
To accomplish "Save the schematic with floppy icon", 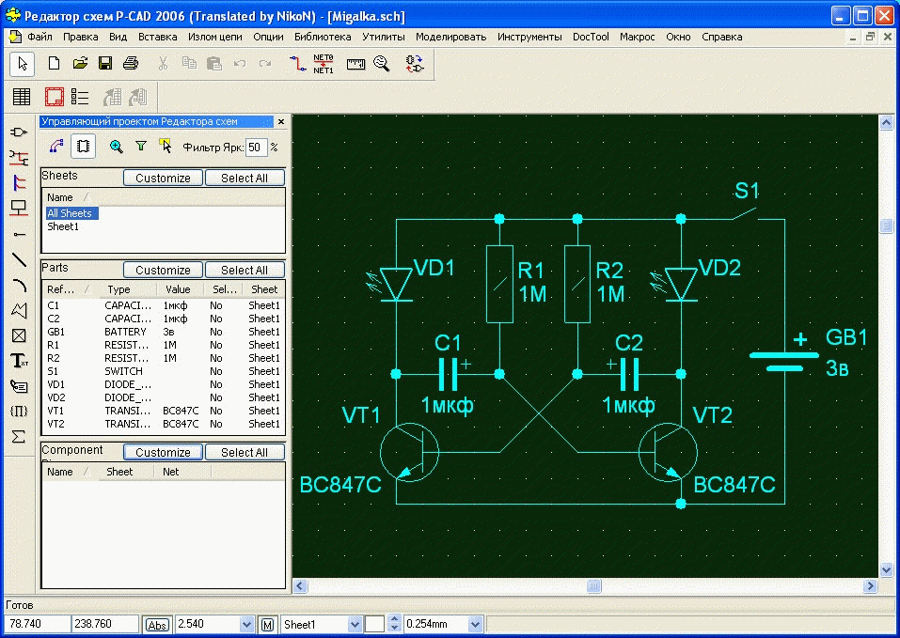I will point(105,63).
